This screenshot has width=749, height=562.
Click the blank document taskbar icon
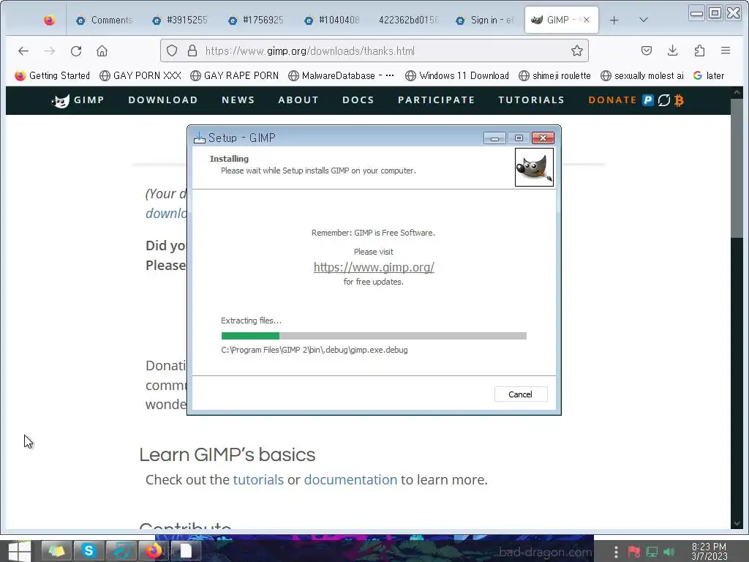click(186, 551)
